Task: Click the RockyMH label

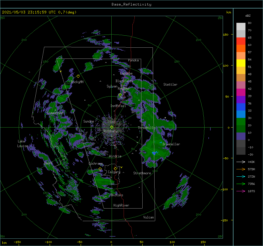Action: point(77,82)
